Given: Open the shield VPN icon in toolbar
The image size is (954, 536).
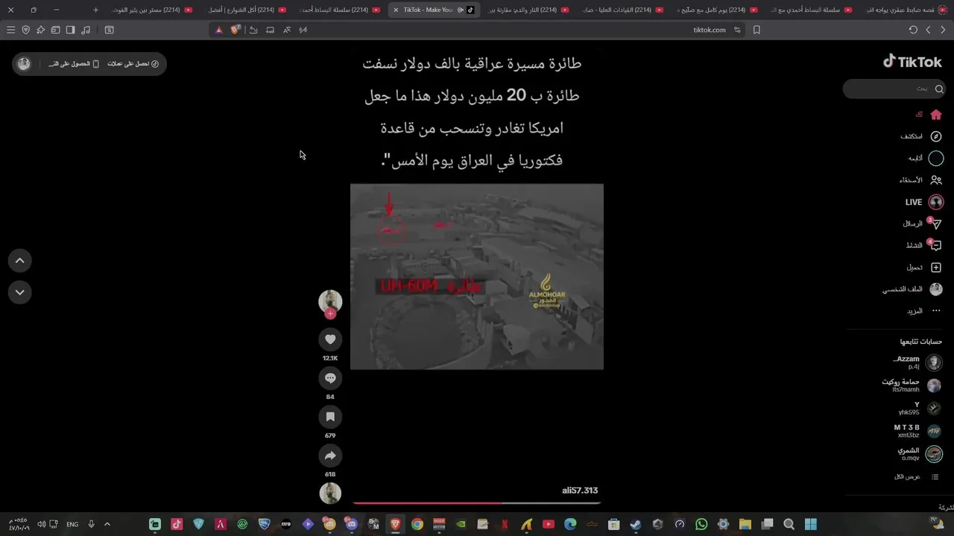Looking at the screenshot, I should click(x=25, y=30).
